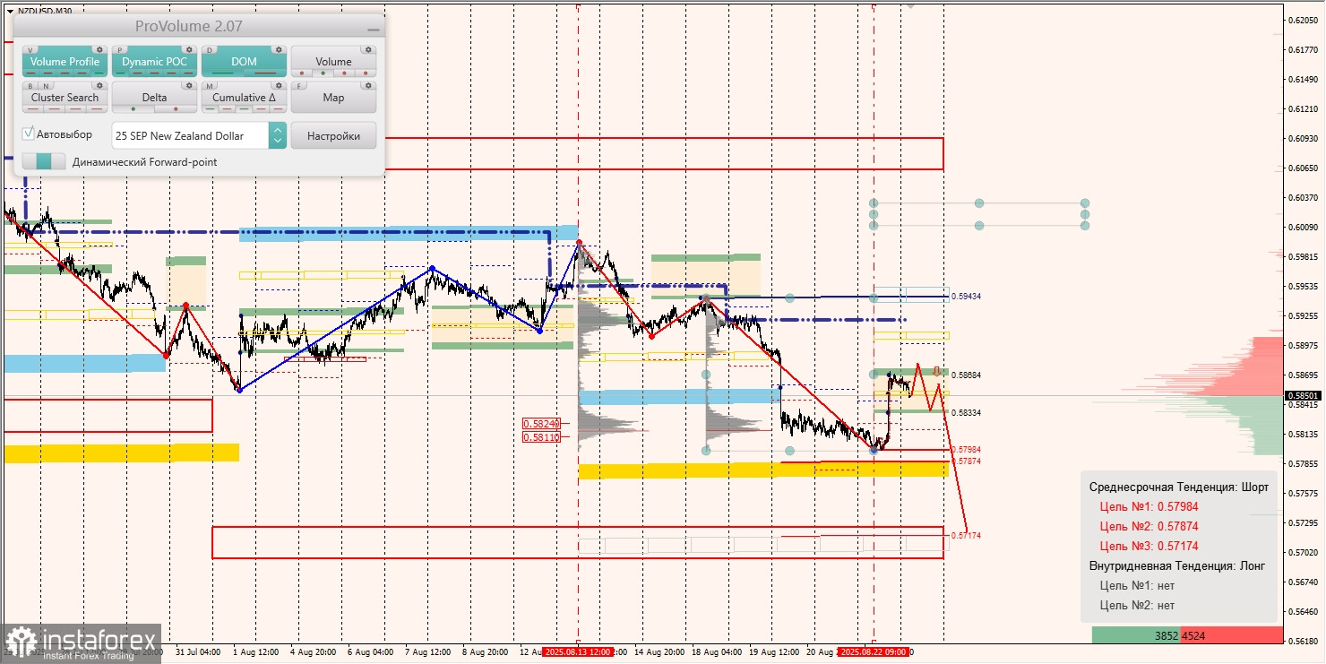Screen dimensions: 1326x664
Task: Click the 1 Aug 12:00 time axis label
Action: [255, 652]
